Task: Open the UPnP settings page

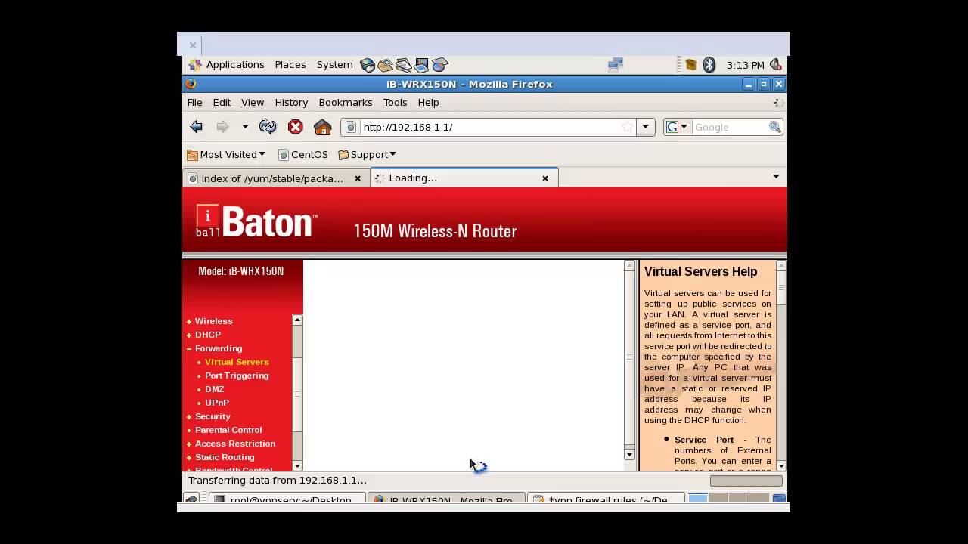Action: click(x=217, y=403)
